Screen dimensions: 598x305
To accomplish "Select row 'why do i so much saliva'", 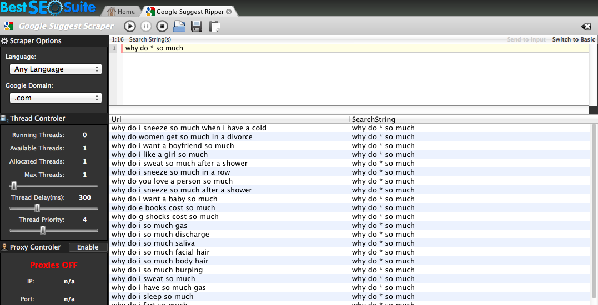I will coord(349,243).
